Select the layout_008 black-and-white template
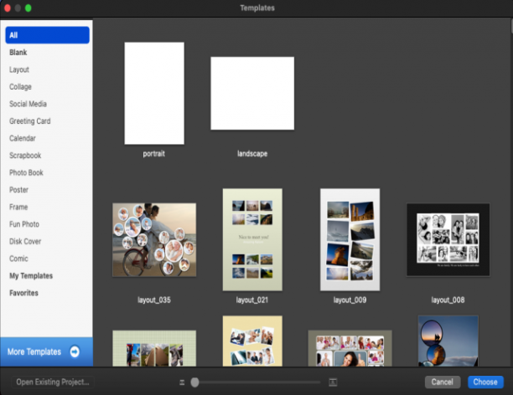This screenshot has width=513, height=395. 448,240
